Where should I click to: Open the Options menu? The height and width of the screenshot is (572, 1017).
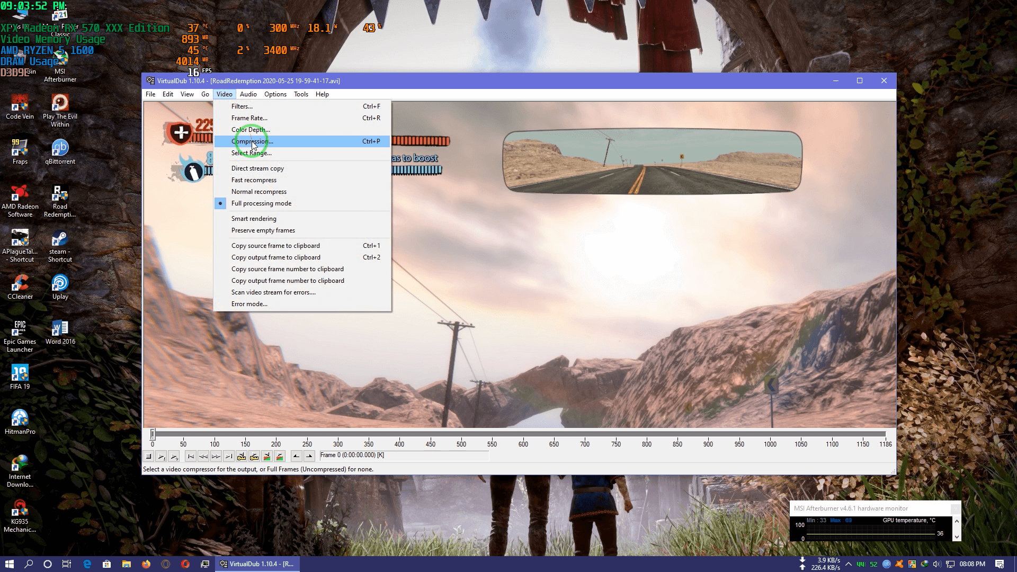(x=275, y=94)
